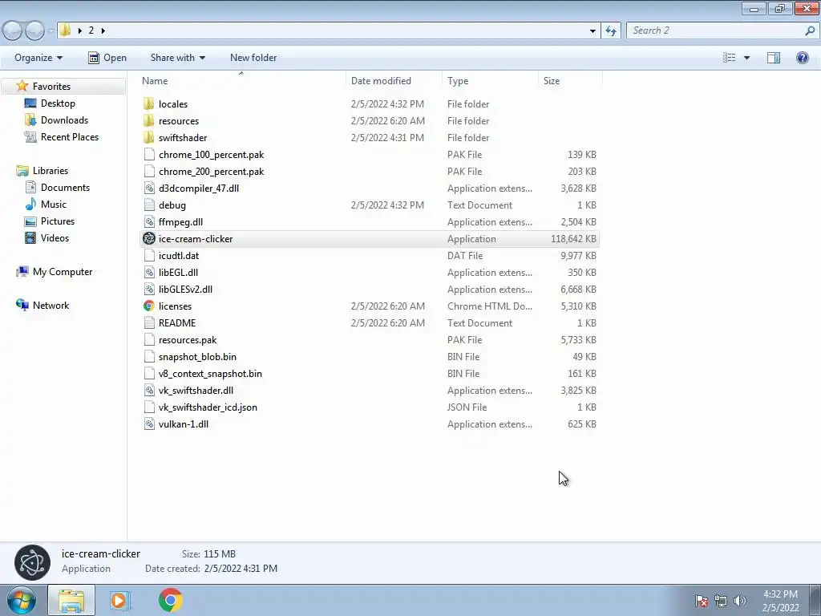Click the Action Center flag icon
This screenshot has width=821, height=616.
(x=701, y=601)
